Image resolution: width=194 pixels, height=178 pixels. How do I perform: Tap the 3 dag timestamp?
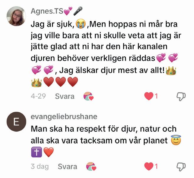point(40,166)
